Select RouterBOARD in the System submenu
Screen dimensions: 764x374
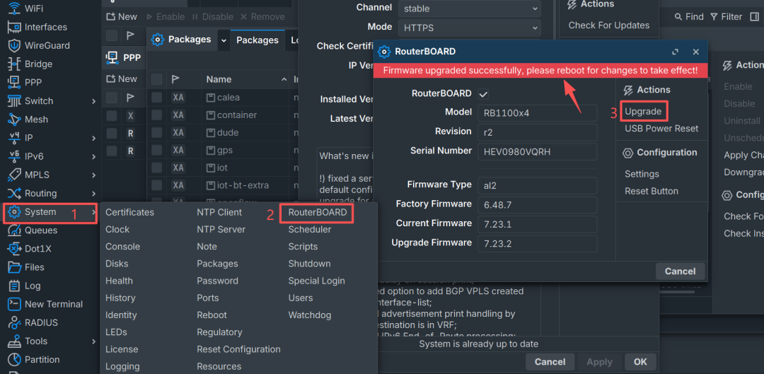317,213
